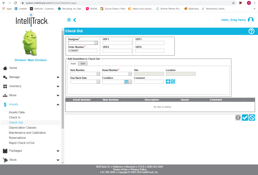
Task: Click the gray exclamation alert icon
Action: pyautogui.click(x=238, y=118)
